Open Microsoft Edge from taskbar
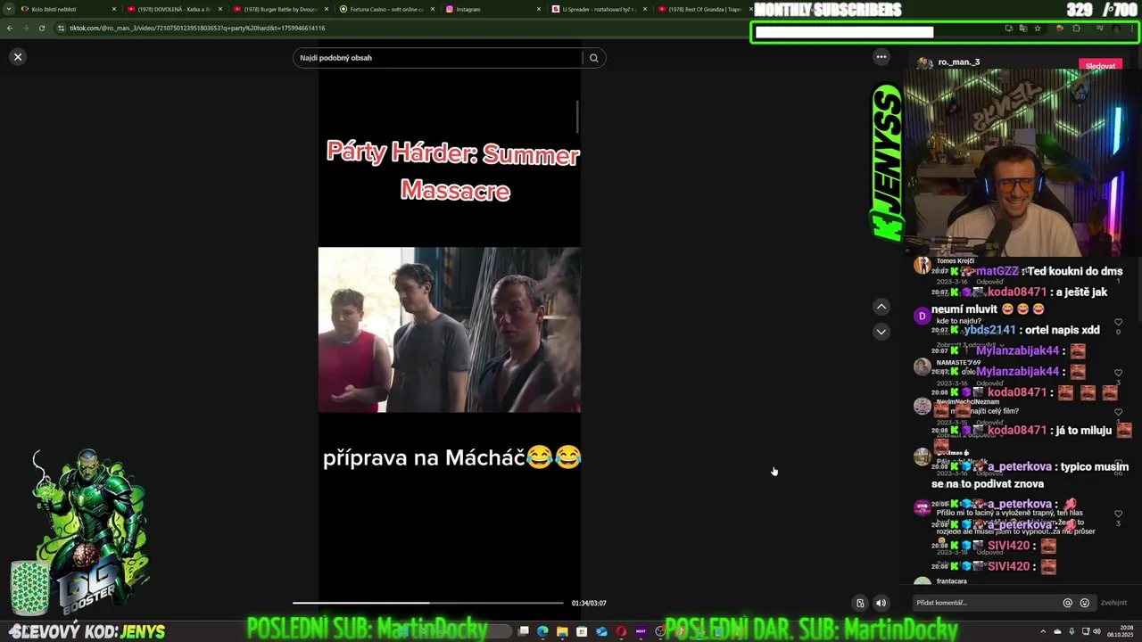1142x642 pixels. coord(542,631)
